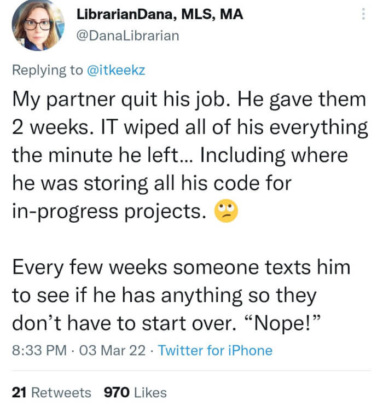Click the "Replying to" label

[47, 71]
